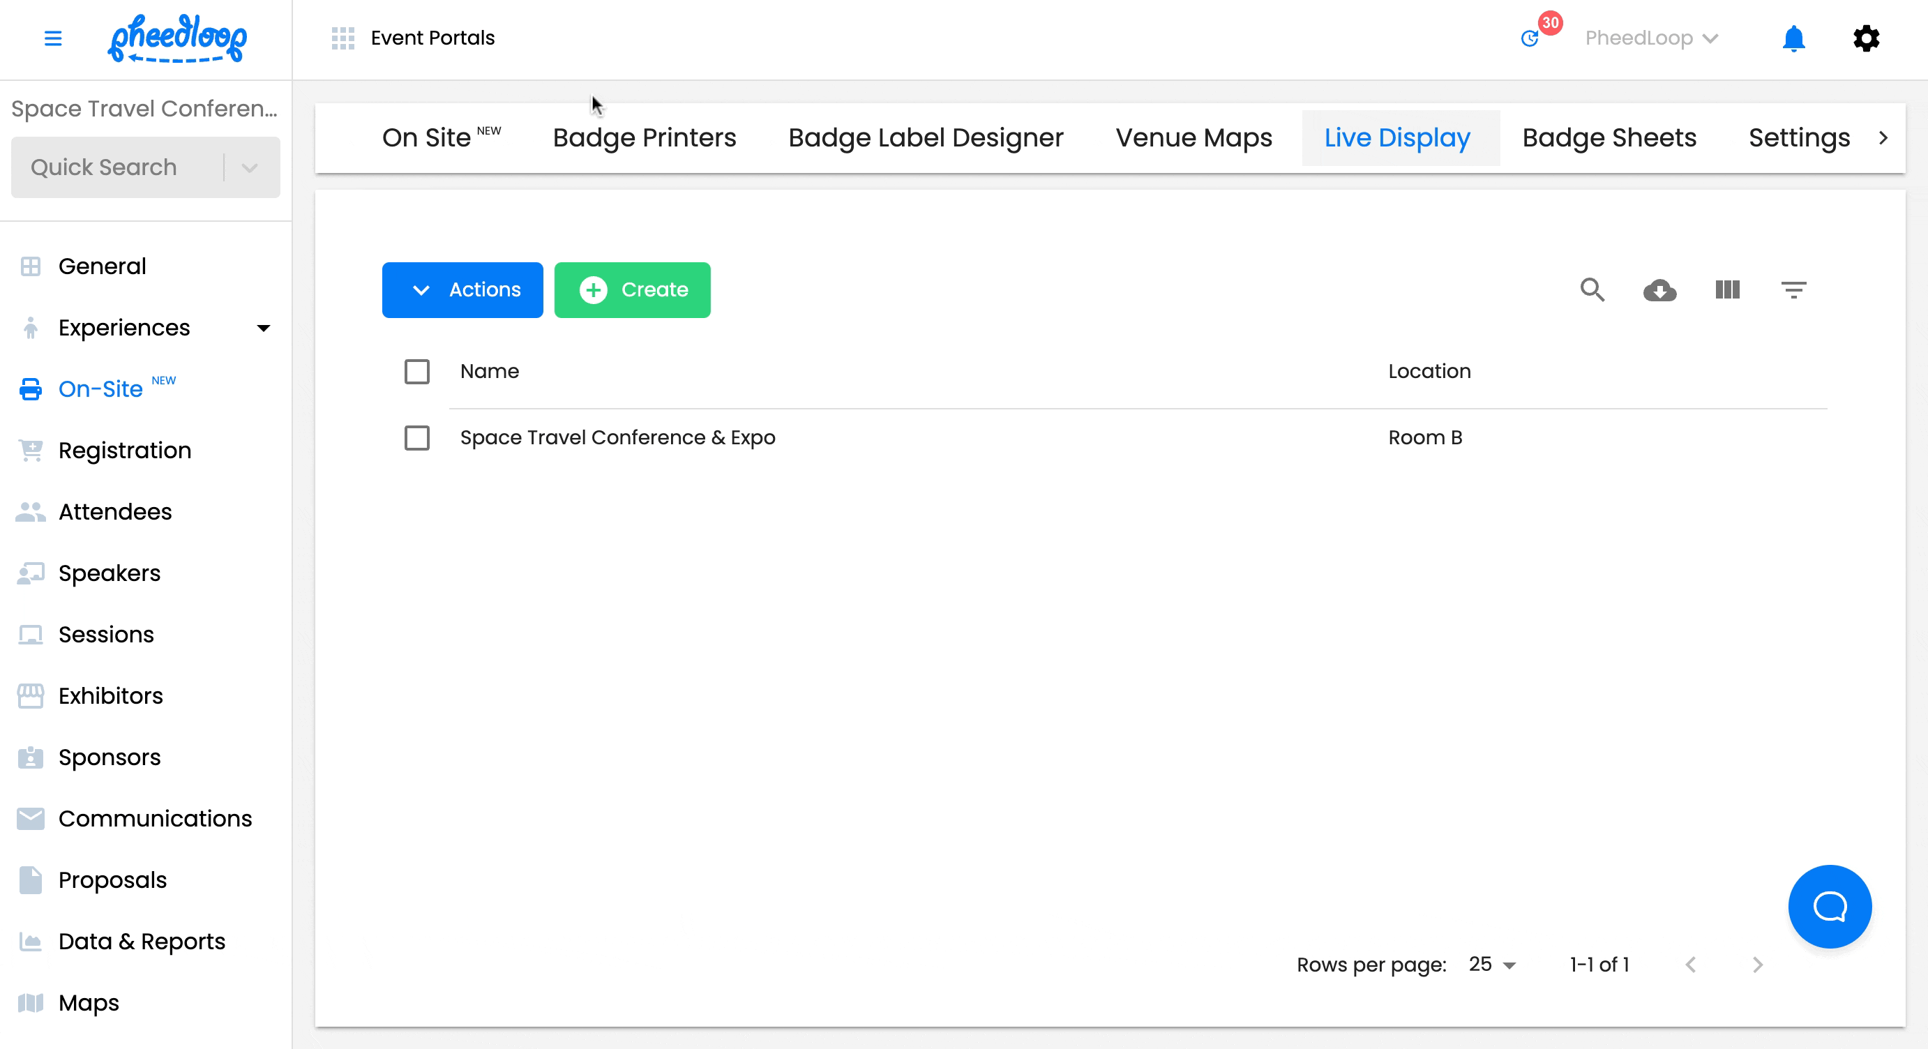This screenshot has height=1049, width=1928.
Task: Open the notification bell
Action: click(1793, 38)
